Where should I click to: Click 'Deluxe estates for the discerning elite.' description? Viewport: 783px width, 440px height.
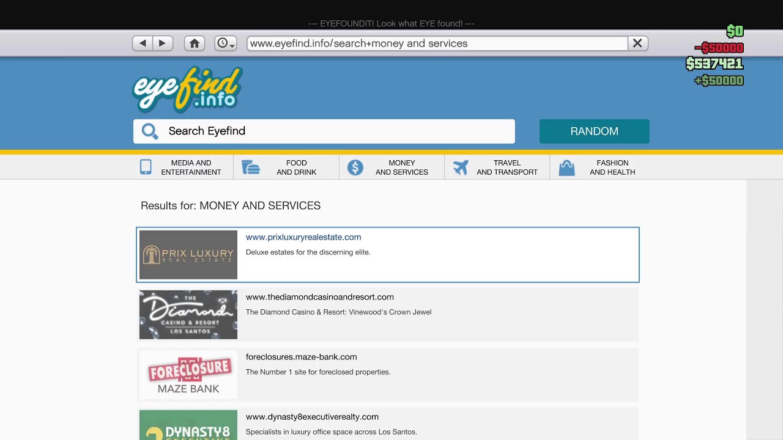tap(308, 252)
